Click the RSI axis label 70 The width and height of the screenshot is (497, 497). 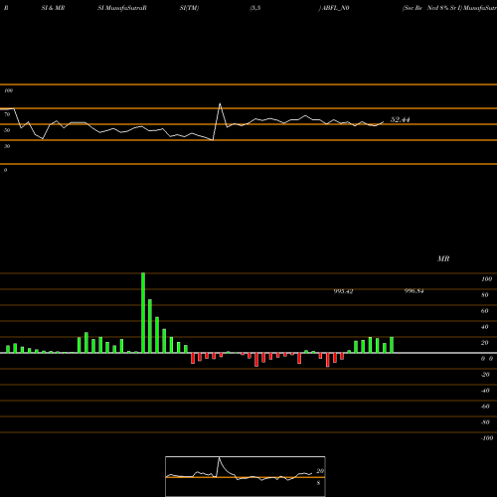click(7, 114)
